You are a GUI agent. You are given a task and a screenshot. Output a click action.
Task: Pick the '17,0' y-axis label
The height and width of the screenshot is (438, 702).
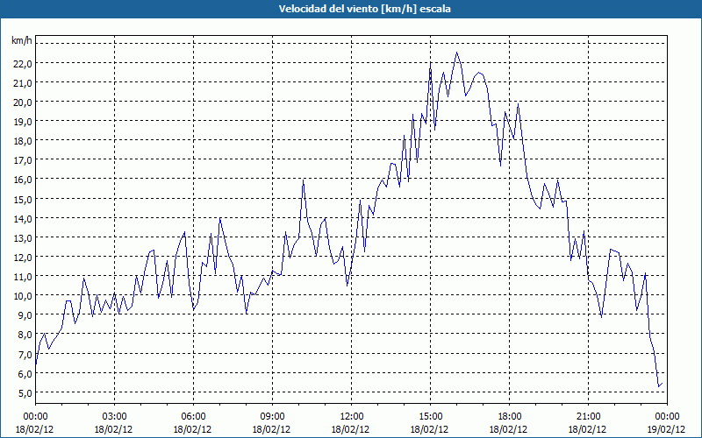pos(23,160)
